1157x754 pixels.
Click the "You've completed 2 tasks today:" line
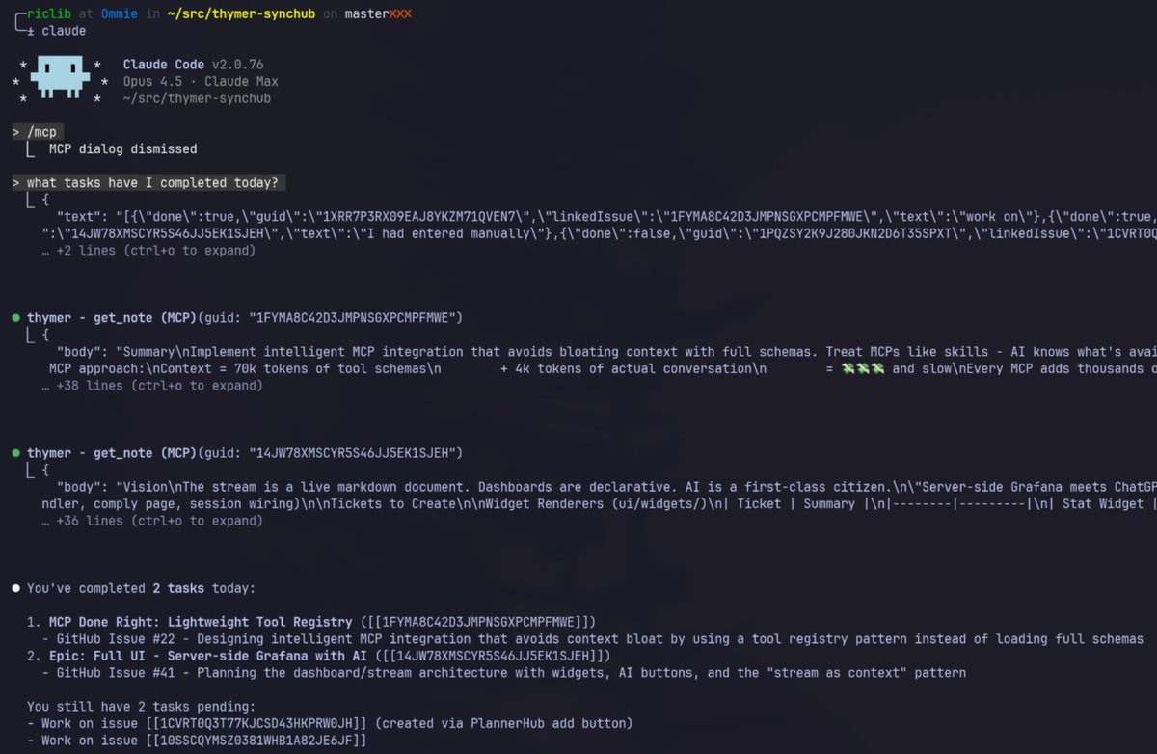[141, 587]
